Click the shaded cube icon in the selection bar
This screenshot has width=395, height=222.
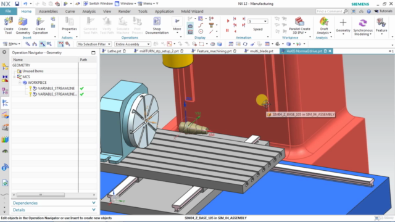click(x=220, y=44)
